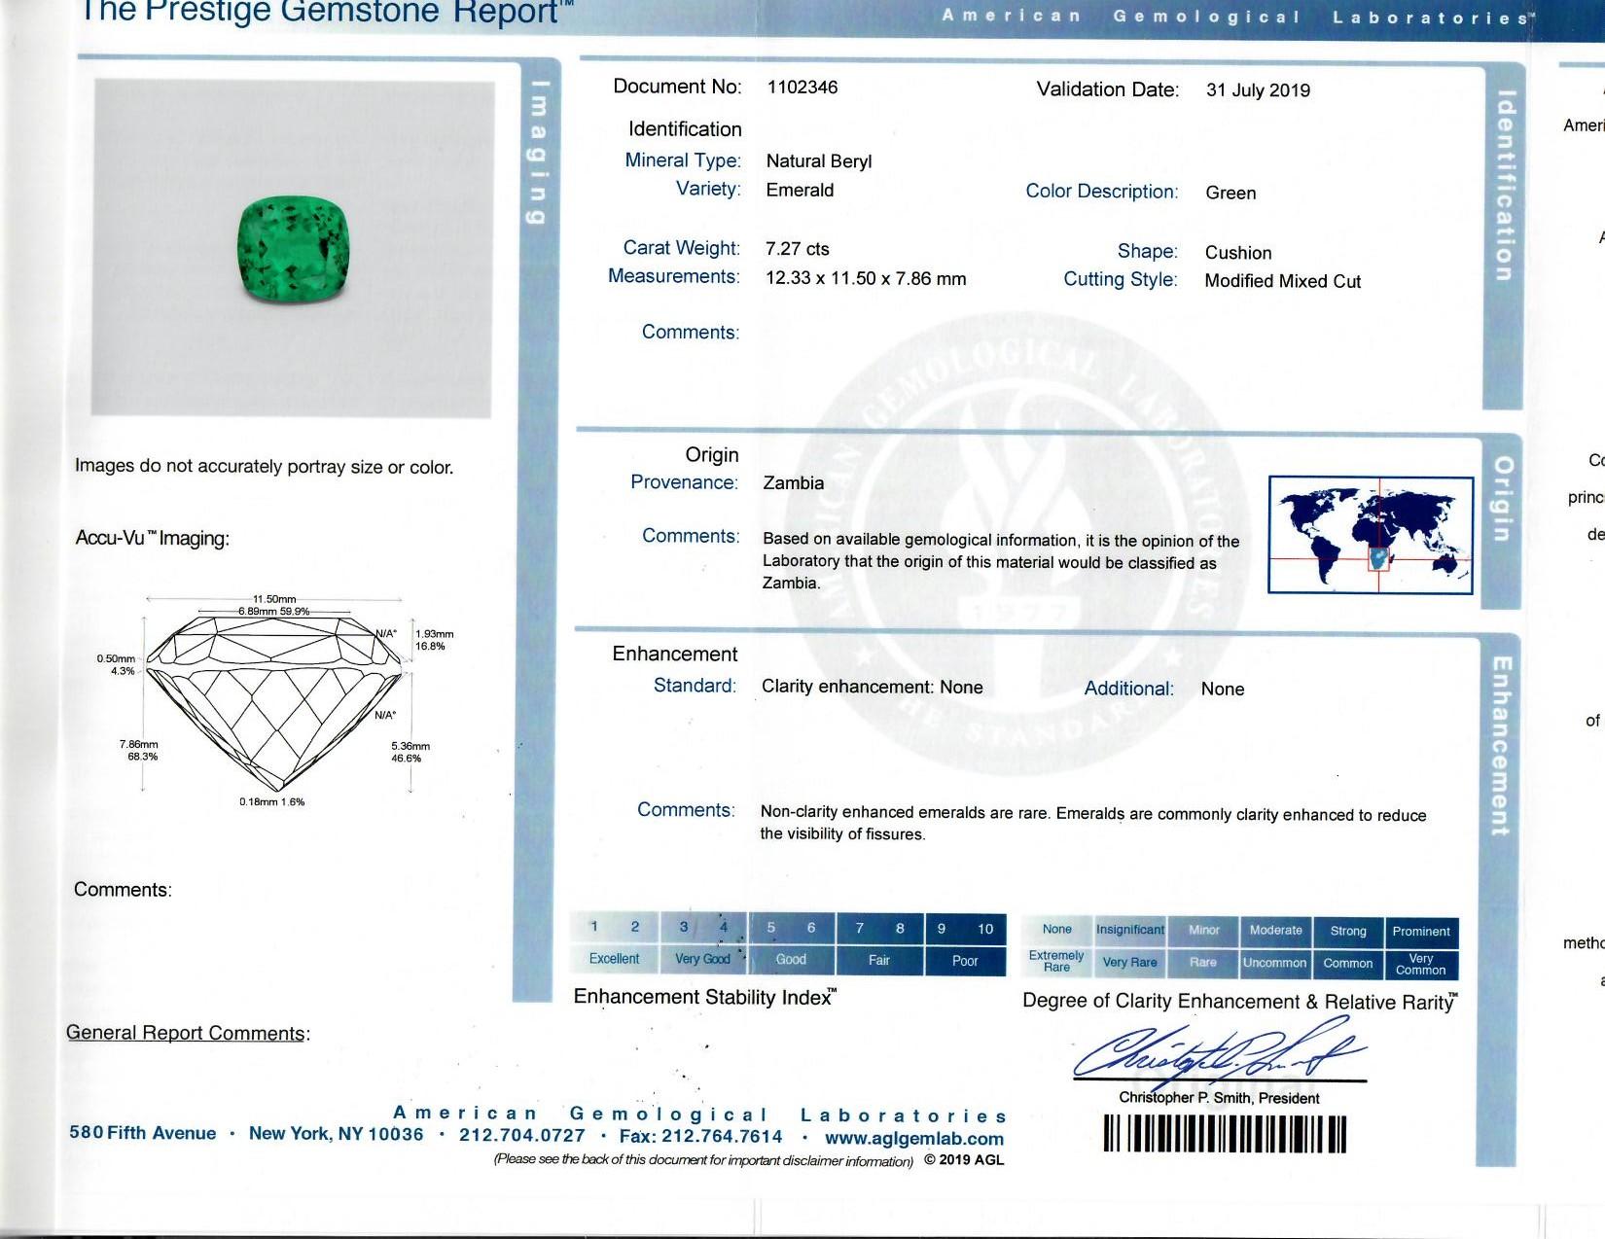This screenshot has height=1239, width=1605.
Task: Click the Prominent enhancement degree cell
Action: pos(1421,932)
